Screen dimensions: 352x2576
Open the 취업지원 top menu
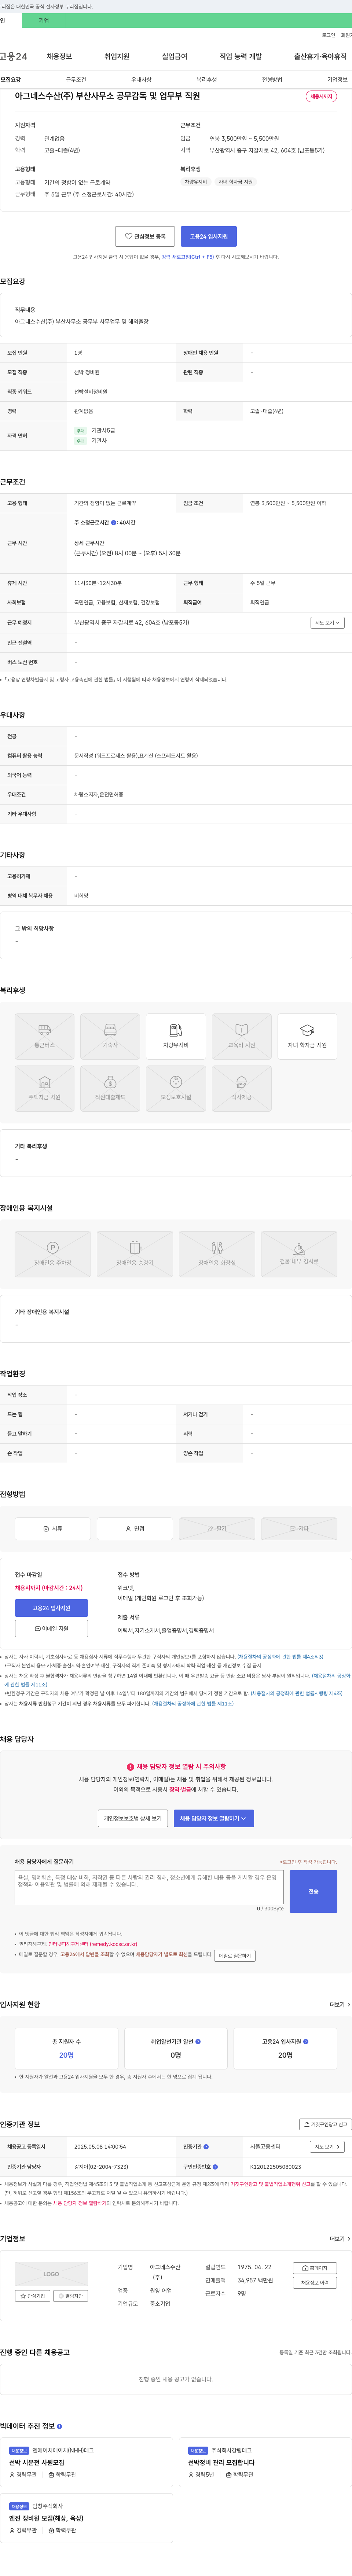point(117,57)
